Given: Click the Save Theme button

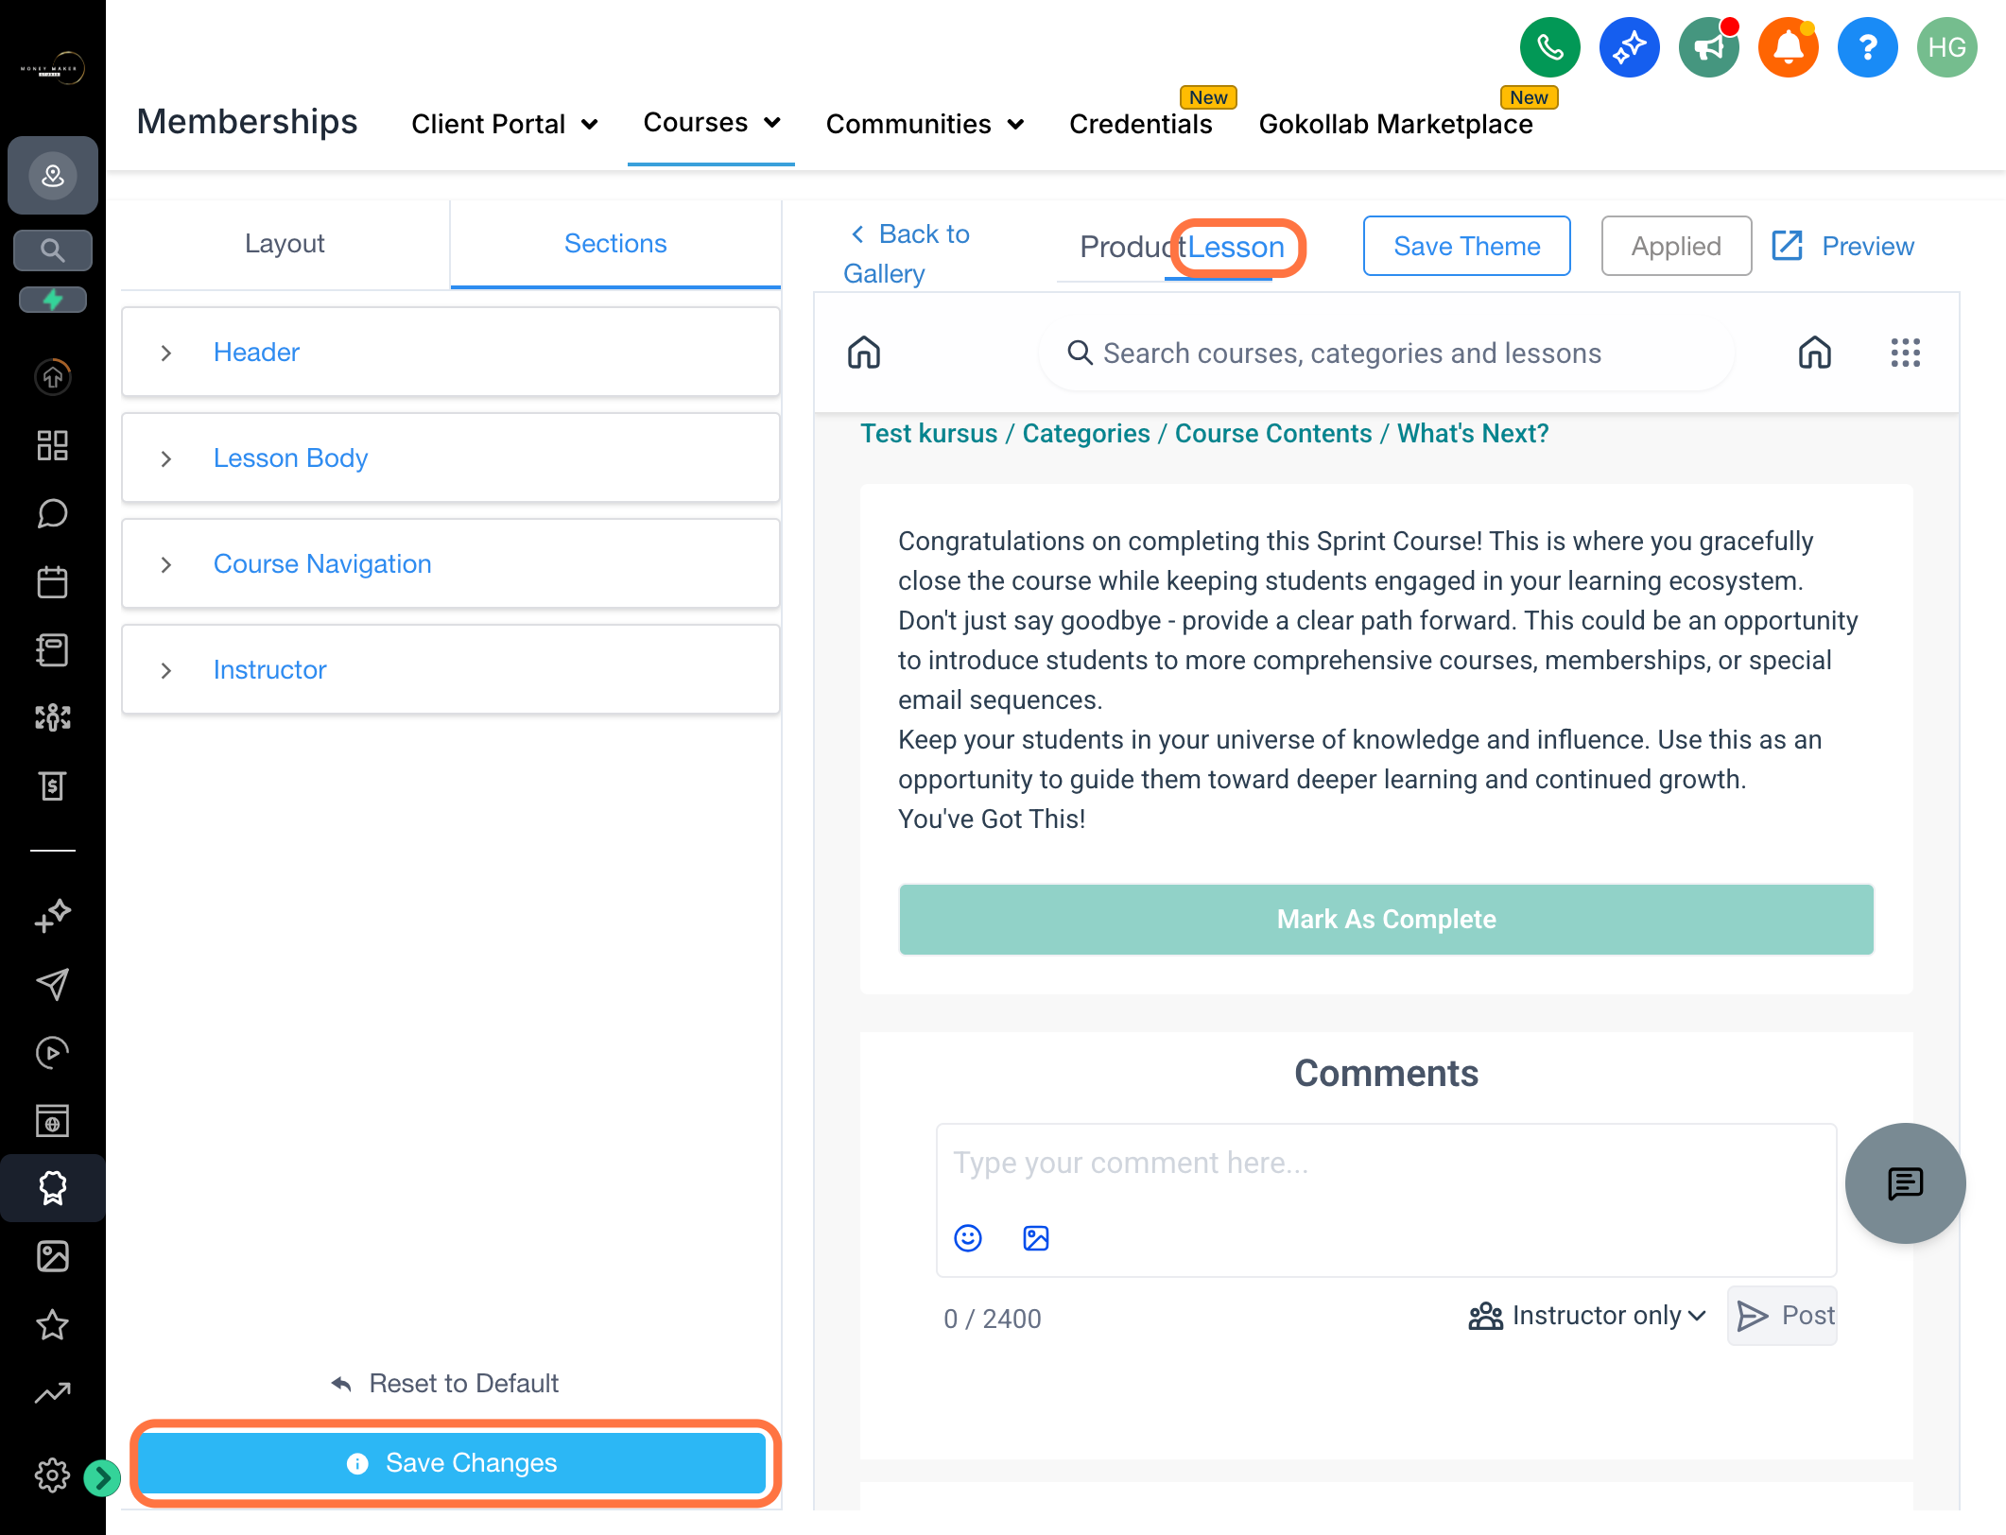Looking at the screenshot, I should [x=1467, y=246].
